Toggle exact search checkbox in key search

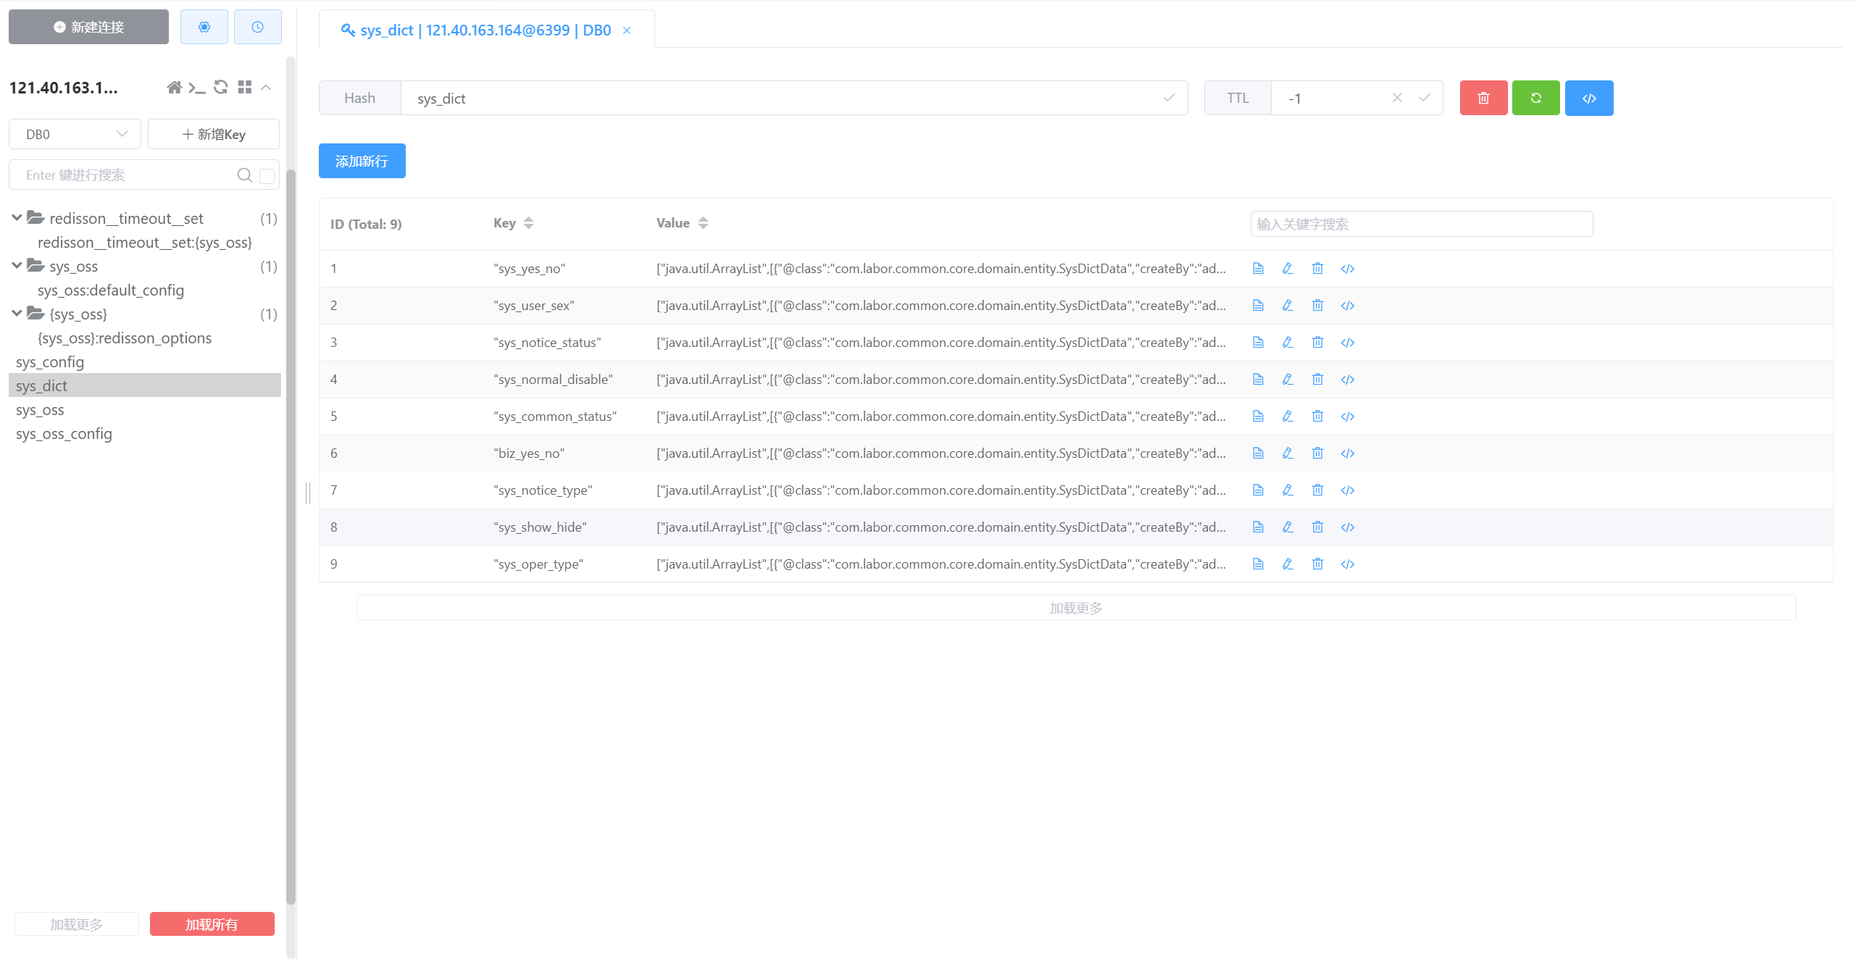pyautogui.click(x=267, y=175)
